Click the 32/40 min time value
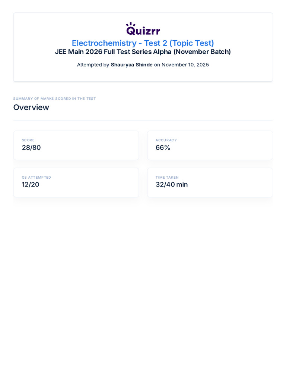This screenshot has width=286, height=382. point(172,185)
